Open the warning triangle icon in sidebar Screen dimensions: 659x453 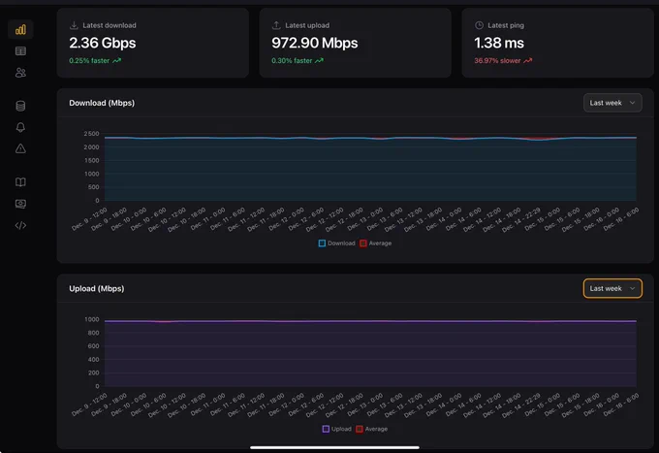(20, 148)
